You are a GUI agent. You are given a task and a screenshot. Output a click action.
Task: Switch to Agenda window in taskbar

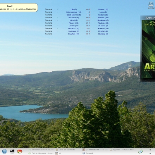point(122,150)
